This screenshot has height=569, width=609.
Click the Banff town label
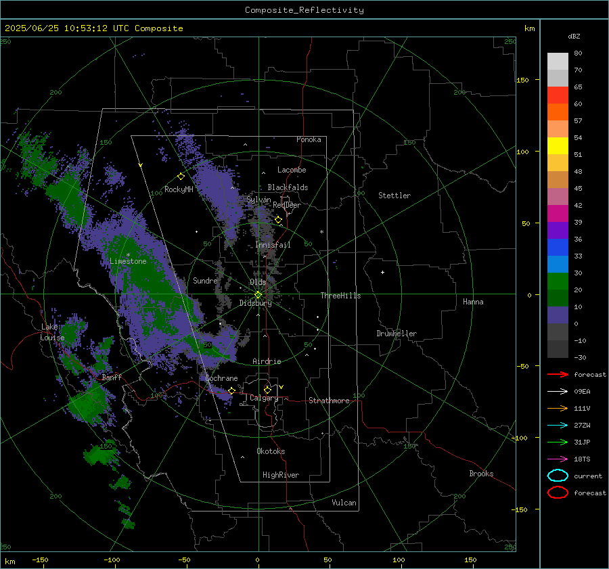(x=112, y=377)
